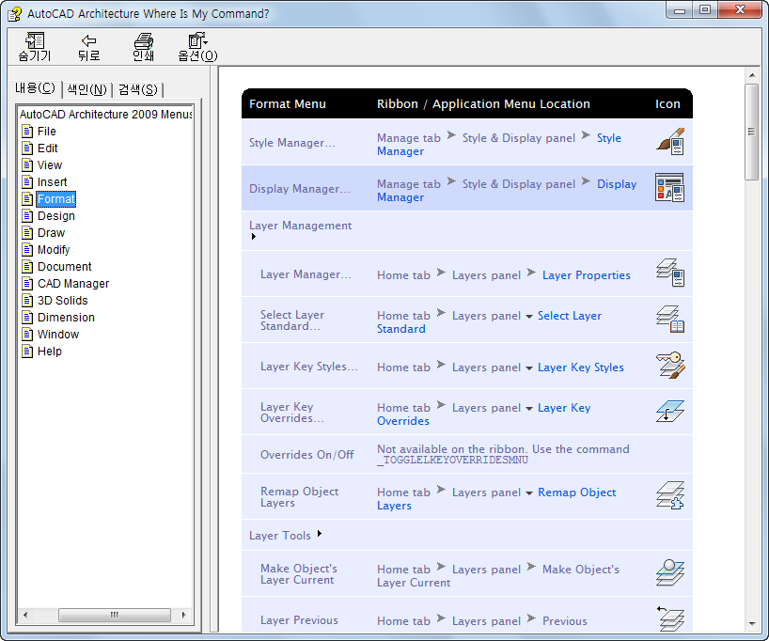Click the page icon beside CAD Manager
Screen dimensions: 769x641
[x=27, y=284]
